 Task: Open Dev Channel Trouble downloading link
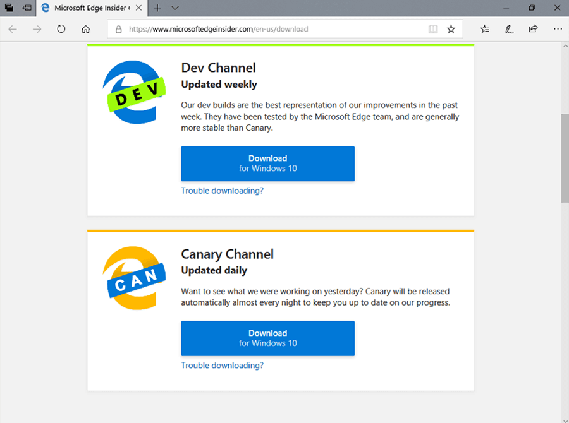(222, 191)
